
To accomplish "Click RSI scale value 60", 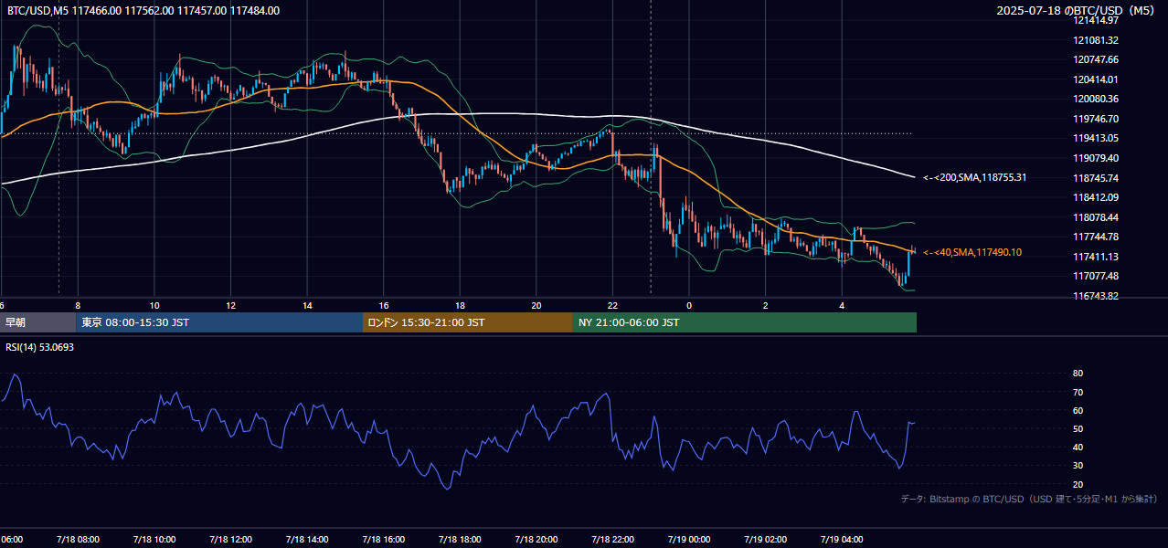I will [x=1078, y=410].
